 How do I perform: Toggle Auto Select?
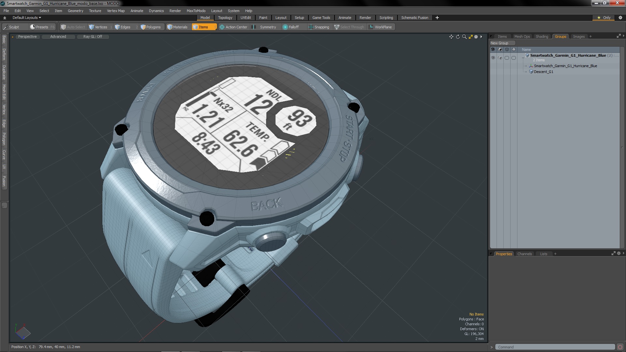click(x=73, y=27)
